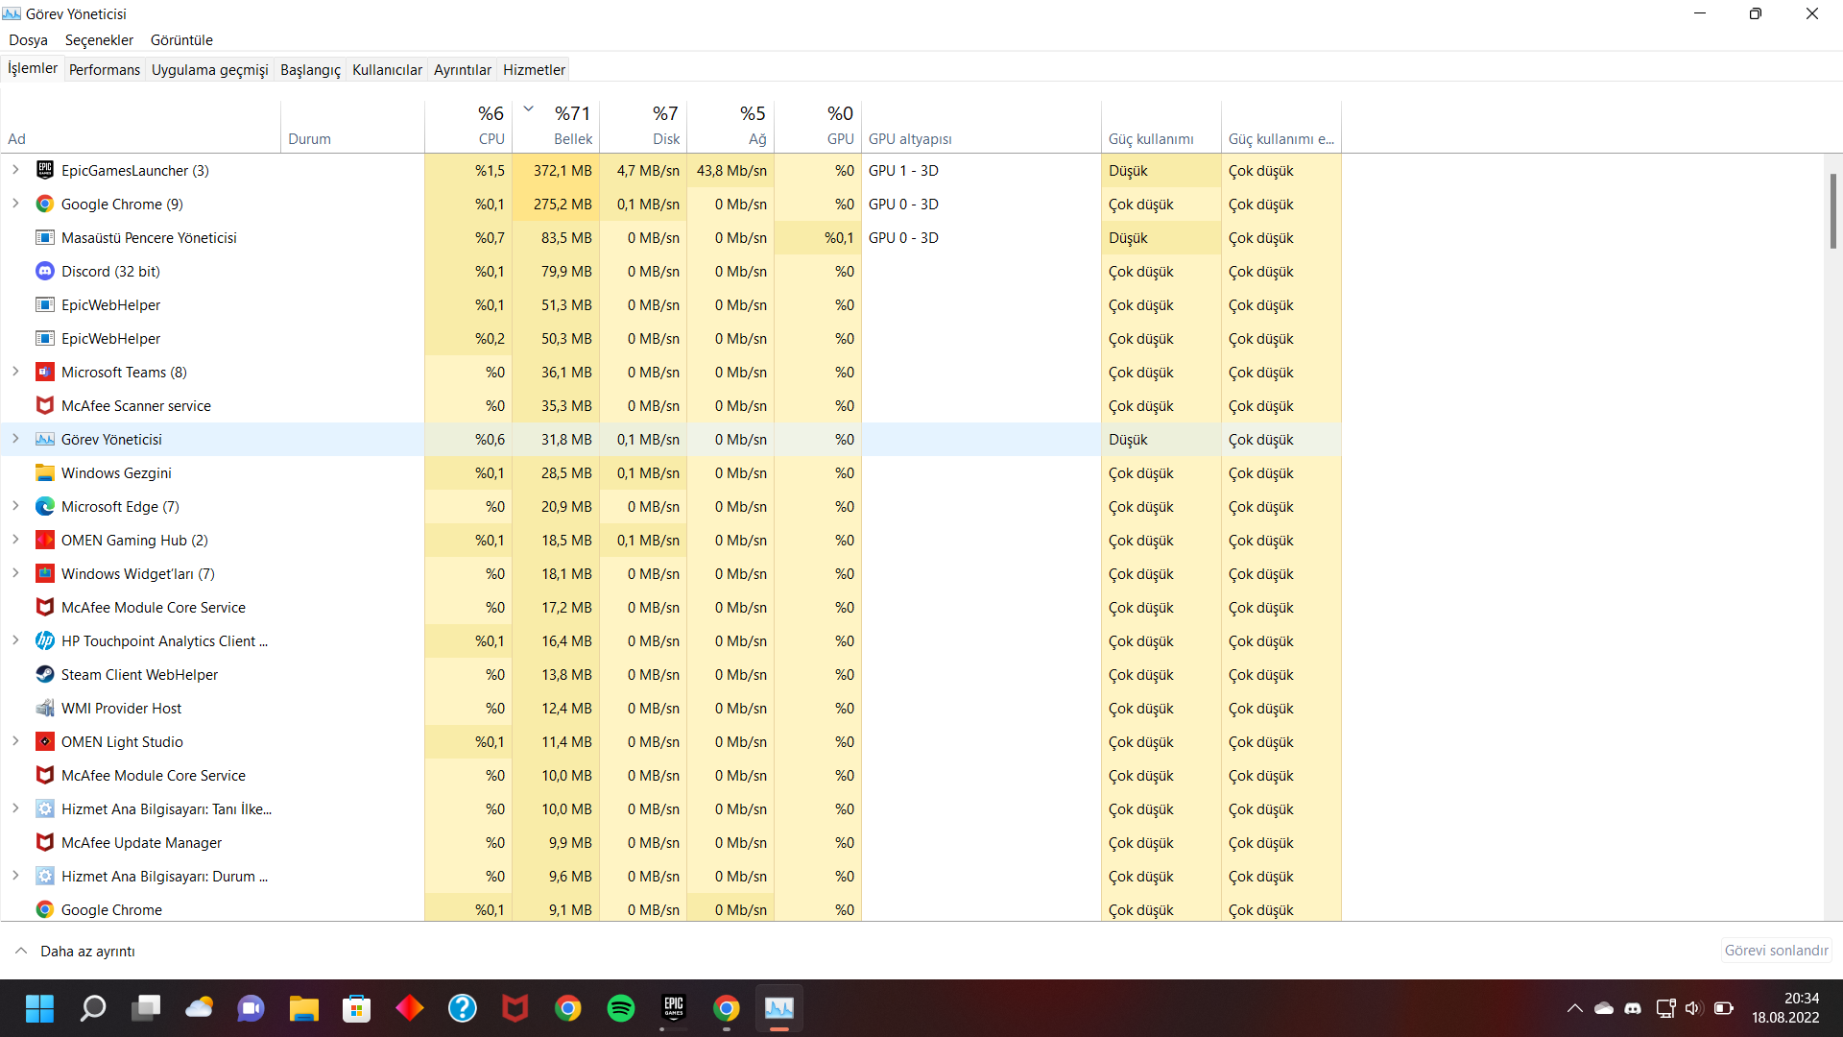Click the OMEN Light Studio icon
The width and height of the screenshot is (1843, 1037).
pyautogui.click(x=44, y=741)
